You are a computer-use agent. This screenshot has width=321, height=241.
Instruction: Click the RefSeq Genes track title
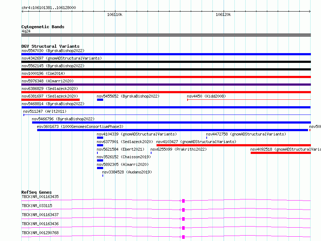36,192
